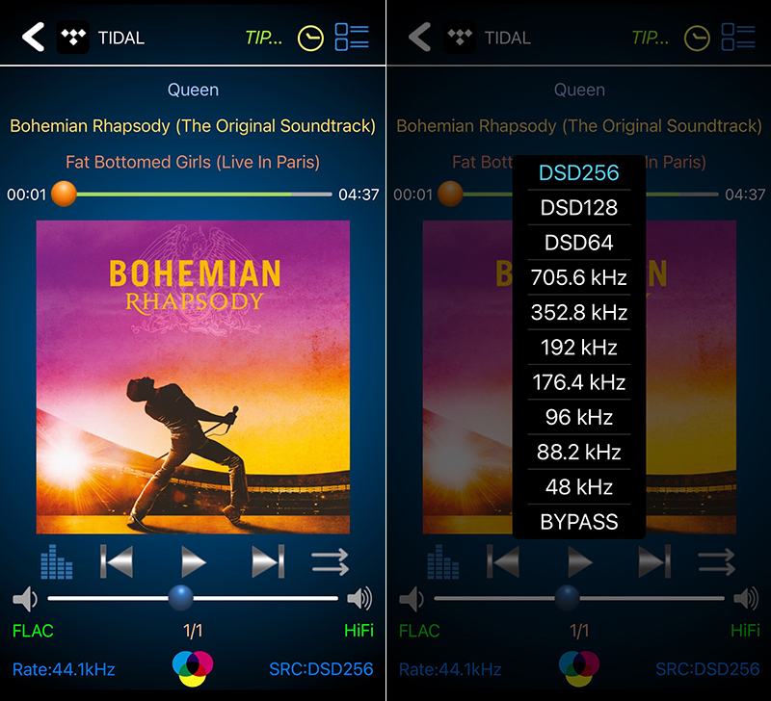Tap the dimmed equalizer icon, right screen
The height and width of the screenshot is (701, 771).
[x=443, y=562]
